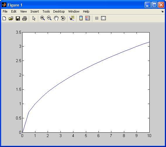Select the Pan hand tool
Screen dimensions: 166x147
click(56, 18)
